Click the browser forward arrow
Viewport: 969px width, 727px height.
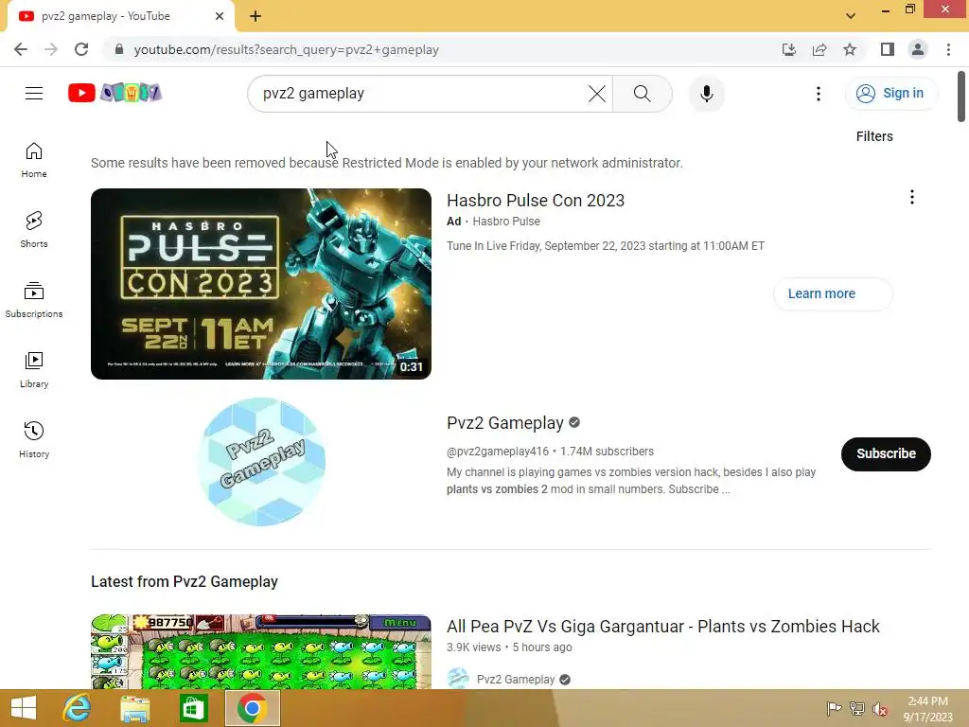51,49
